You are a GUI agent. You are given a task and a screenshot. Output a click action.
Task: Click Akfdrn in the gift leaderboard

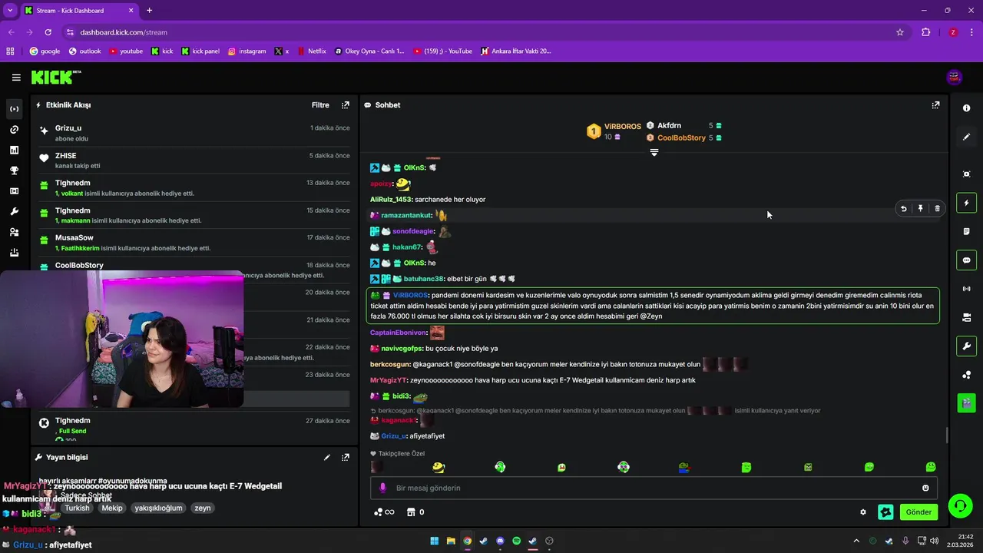click(669, 126)
